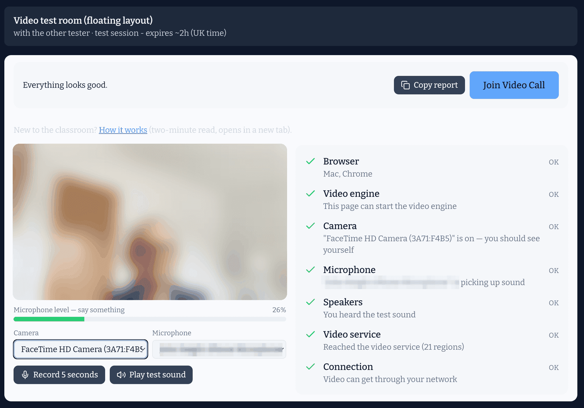Click the OK status for Browser
Viewport: 584px width, 408px height.
point(554,162)
